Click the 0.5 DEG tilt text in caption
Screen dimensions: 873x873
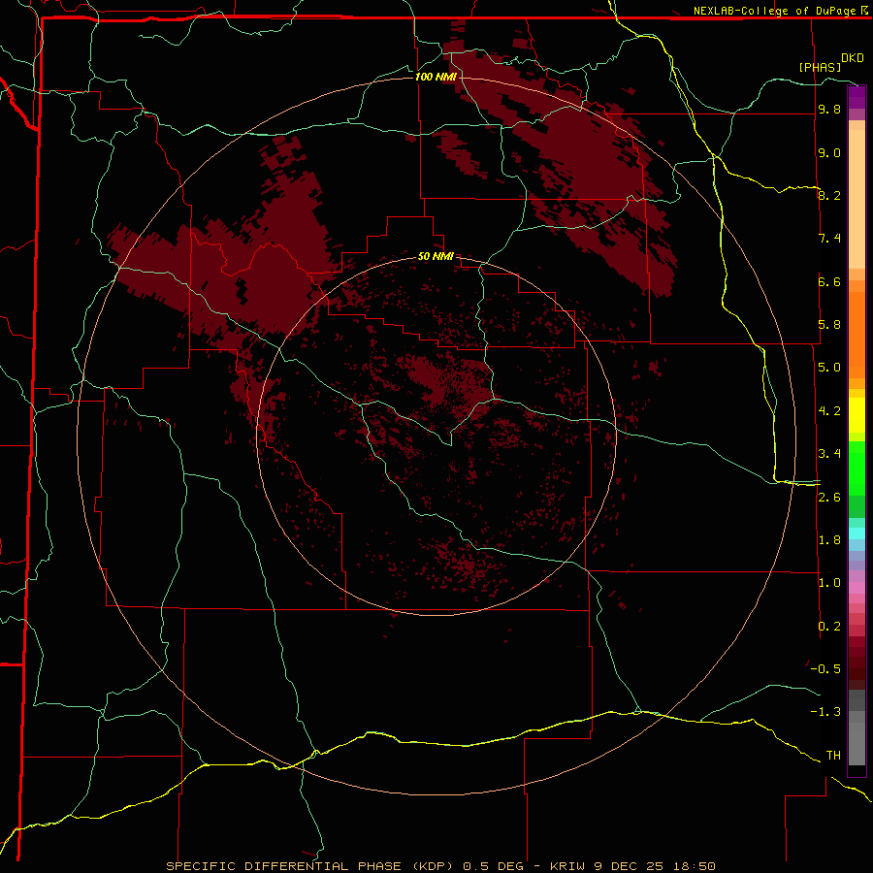point(494,866)
